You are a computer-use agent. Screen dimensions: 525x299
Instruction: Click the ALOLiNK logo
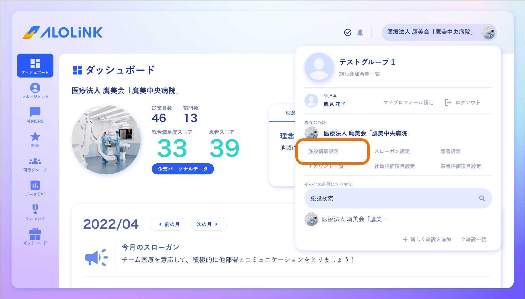[x=62, y=32]
